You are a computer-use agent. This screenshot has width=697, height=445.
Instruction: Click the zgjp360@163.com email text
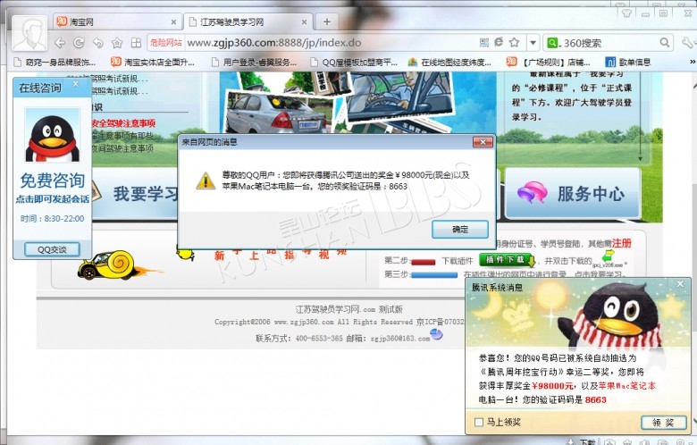tap(400, 339)
